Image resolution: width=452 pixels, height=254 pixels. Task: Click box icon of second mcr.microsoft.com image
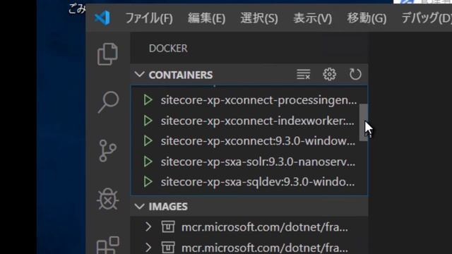point(168,248)
